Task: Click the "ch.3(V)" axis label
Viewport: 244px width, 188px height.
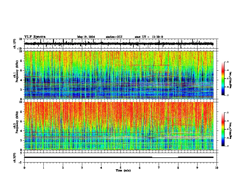Action: (15, 158)
